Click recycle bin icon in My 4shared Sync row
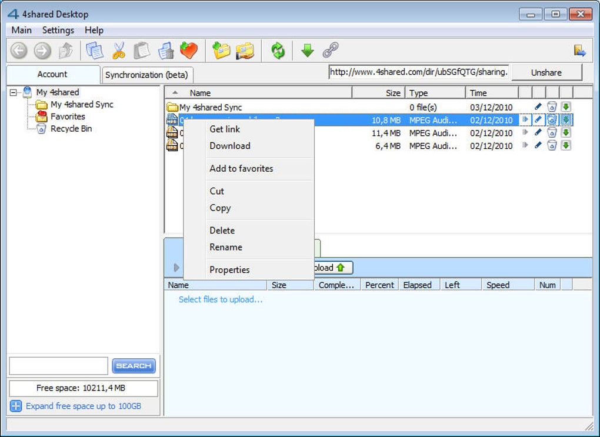This screenshot has height=437, width=600. pyautogui.click(x=552, y=107)
